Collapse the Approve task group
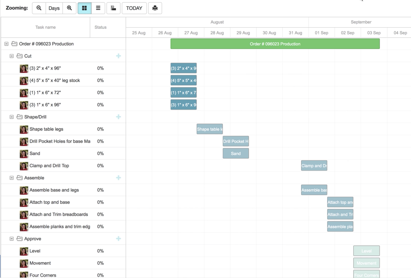The height and width of the screenshot is (278, 411). point(11,239)
